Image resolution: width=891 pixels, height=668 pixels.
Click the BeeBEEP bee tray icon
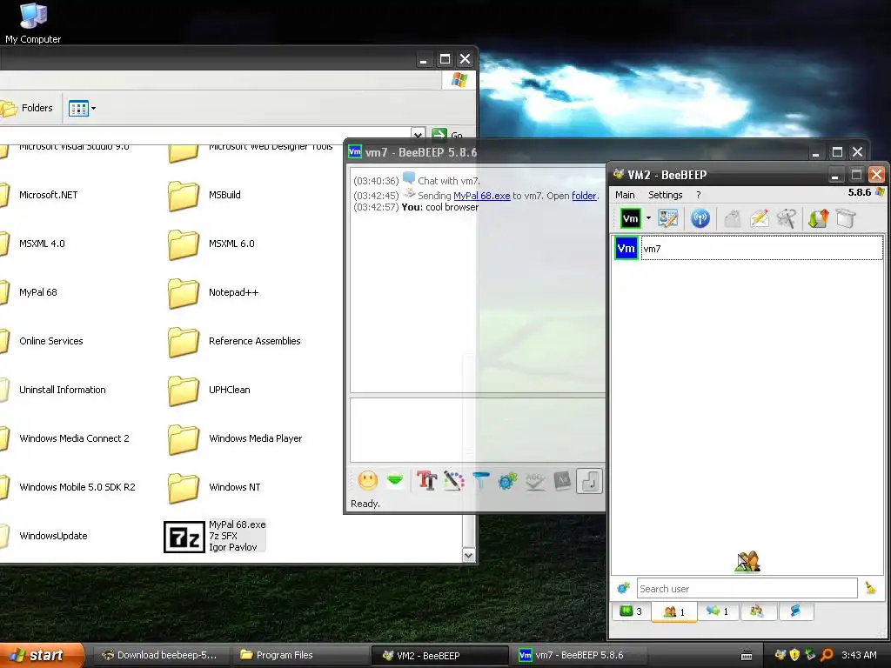(780, 655)
